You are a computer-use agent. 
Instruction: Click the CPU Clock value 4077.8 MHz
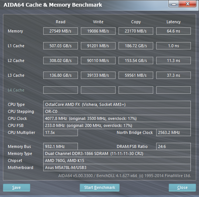pyautogui.click(x=117, y=118)
